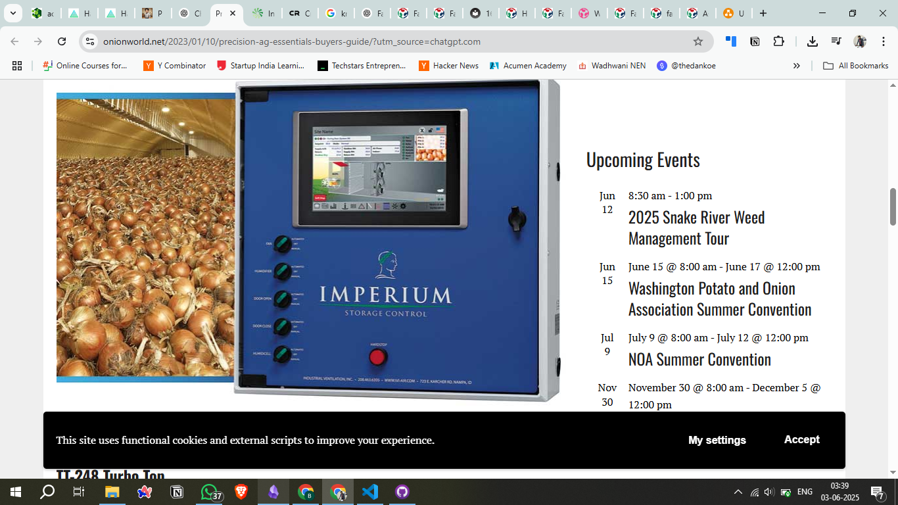Bookmark this page with the star icon

click(698, 41)
